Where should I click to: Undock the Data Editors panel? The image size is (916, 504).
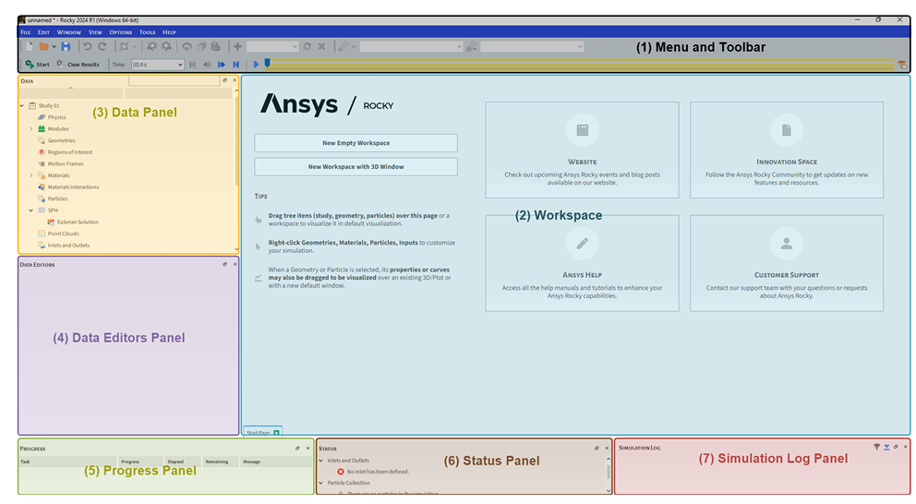[x=225, y=264]
